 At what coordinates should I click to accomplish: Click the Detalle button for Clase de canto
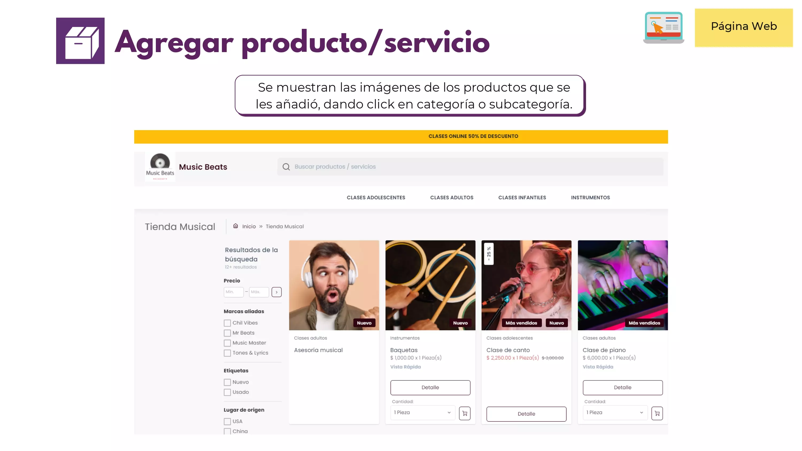point(526,414)
